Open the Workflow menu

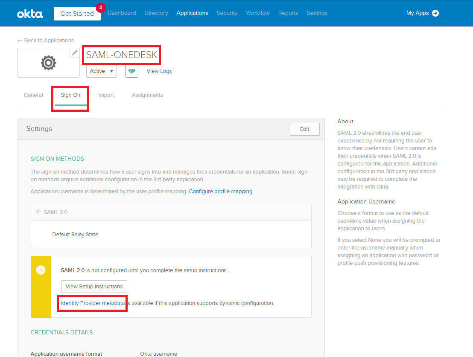(258, 13)
